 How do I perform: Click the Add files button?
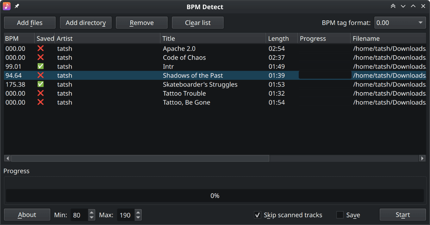[x=30, y=23]
